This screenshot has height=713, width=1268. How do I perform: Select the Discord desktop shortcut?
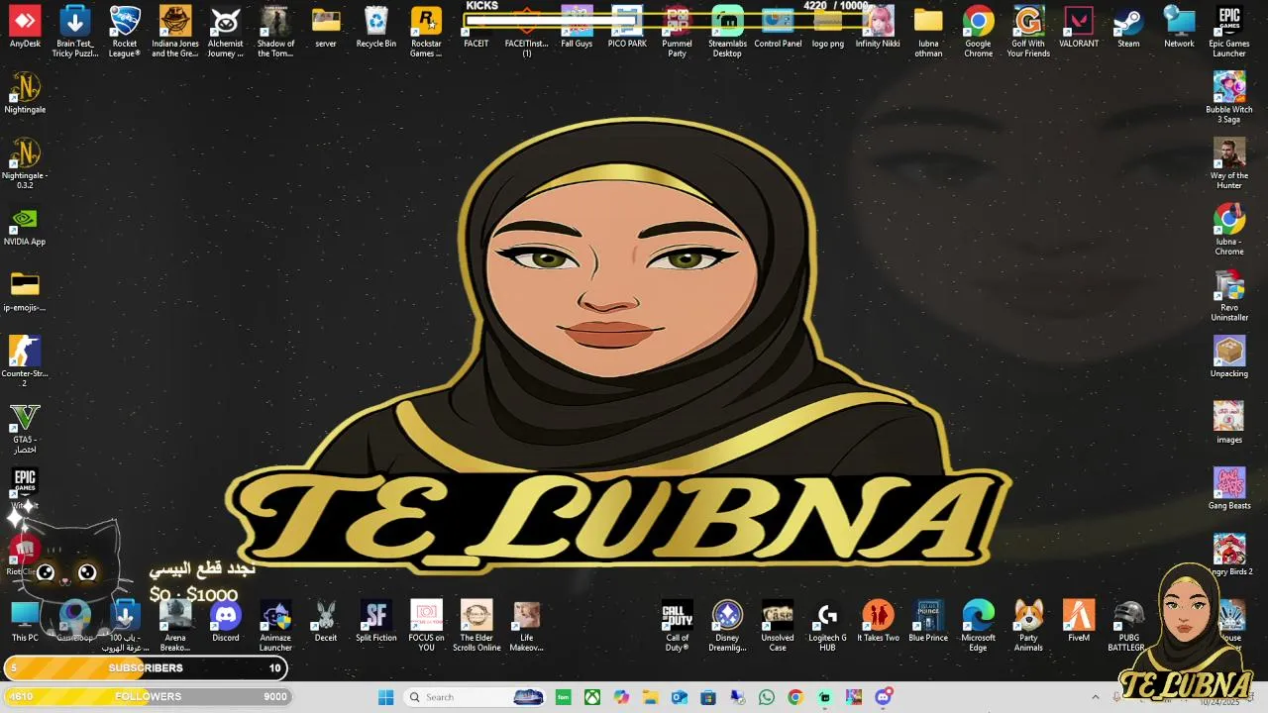click(x=225, y=622)
